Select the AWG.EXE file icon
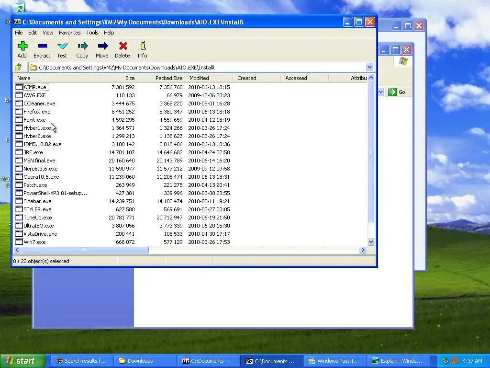490x368 pixels. 19,95
